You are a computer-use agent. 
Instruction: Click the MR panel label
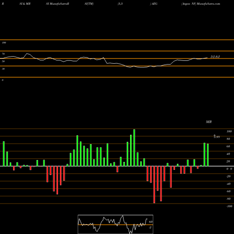pos(209,122)
